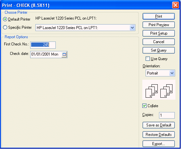Click the Export... button

coord(159,144)
